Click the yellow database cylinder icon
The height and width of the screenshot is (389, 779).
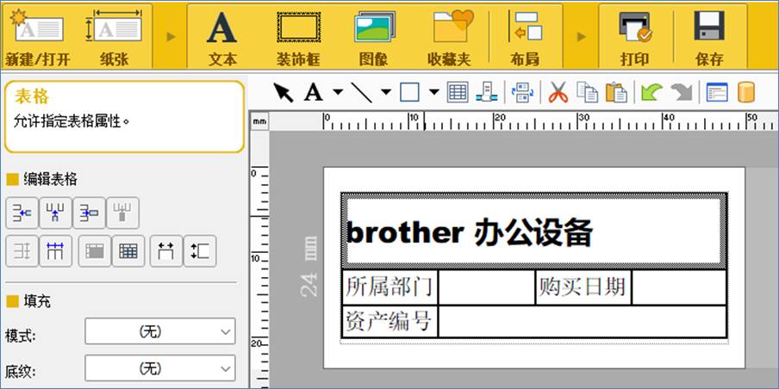click(746, 92)
